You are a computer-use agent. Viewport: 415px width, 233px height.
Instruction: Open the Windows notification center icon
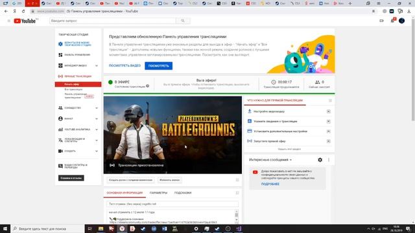[x=408, y=228]
